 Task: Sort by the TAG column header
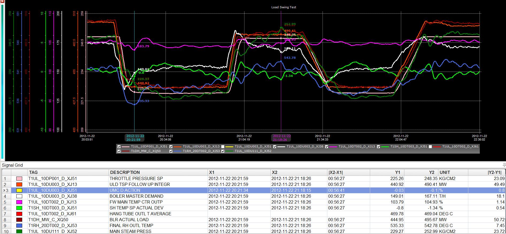click(x=68, y=172)
